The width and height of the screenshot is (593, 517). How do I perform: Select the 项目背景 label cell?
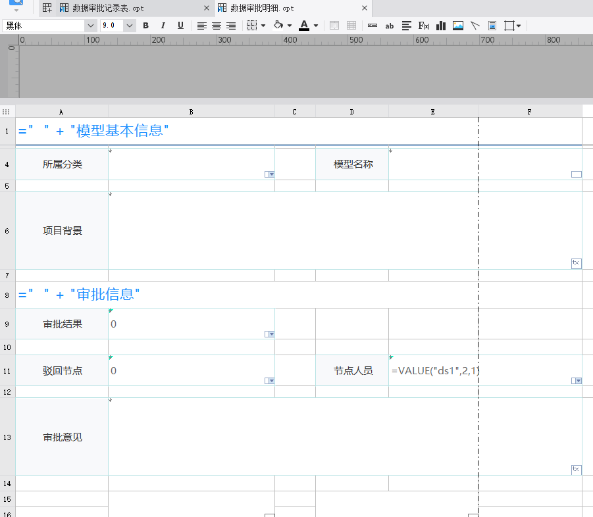(62, 231)
